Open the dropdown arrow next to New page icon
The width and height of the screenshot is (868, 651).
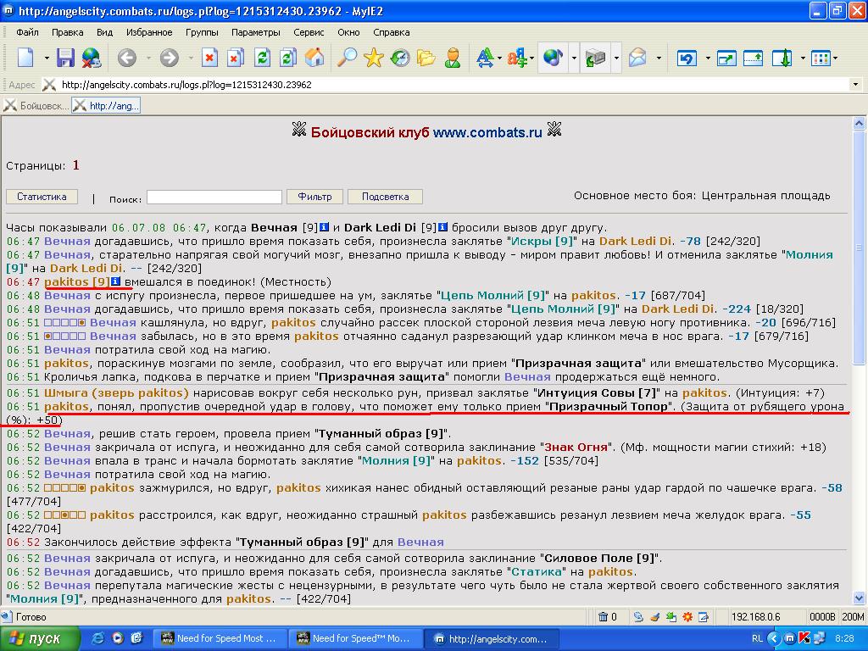(x=47, y=58)
